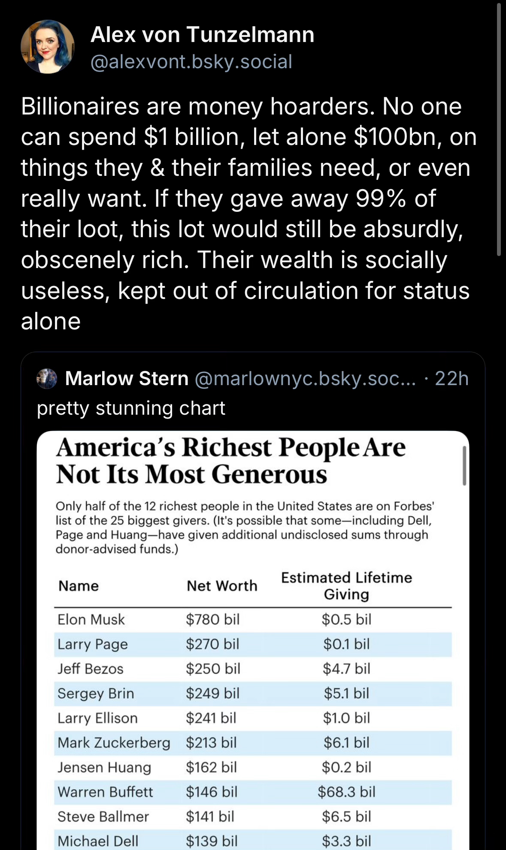Tap Jeff Bezos's $250 bil net worth
The image size is (506, 850).
coord(213,669)
